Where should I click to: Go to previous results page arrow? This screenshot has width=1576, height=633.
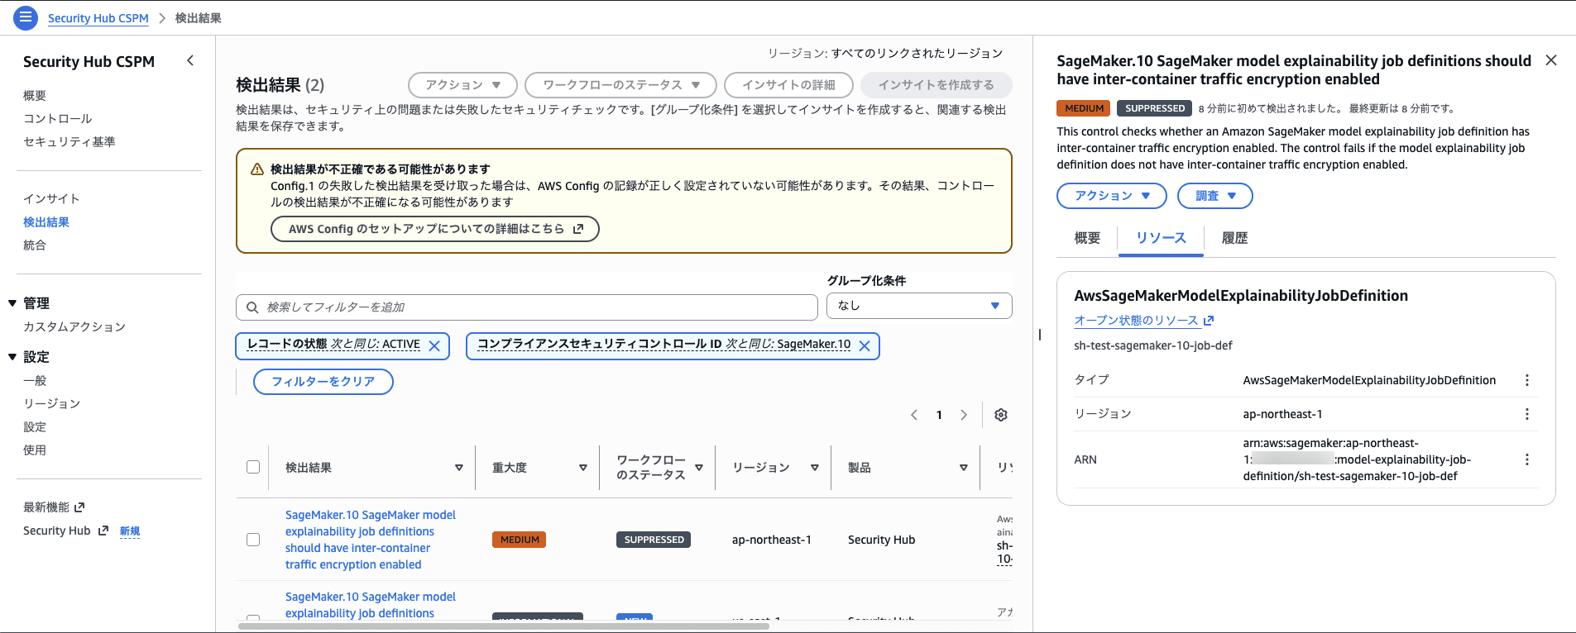click(x=914, y=415)
